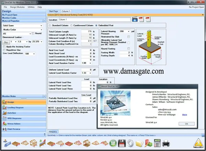
Task: Save using the floppy disk icon
Action: point(122,143)
